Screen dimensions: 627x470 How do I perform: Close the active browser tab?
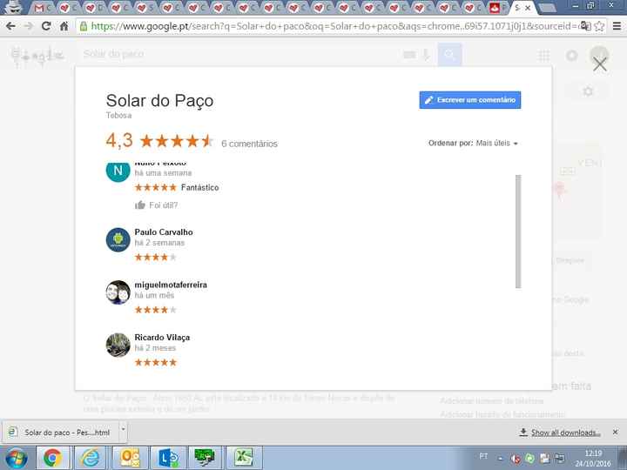(x=528, y=8)
